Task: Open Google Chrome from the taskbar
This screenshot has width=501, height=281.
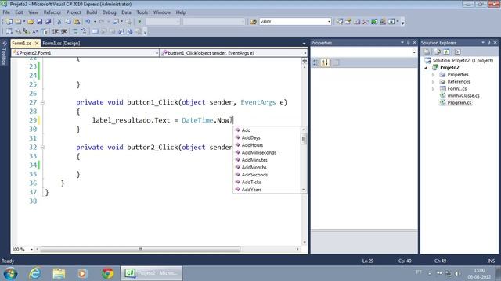Action: pyautogui.click(x=108, y=273)
